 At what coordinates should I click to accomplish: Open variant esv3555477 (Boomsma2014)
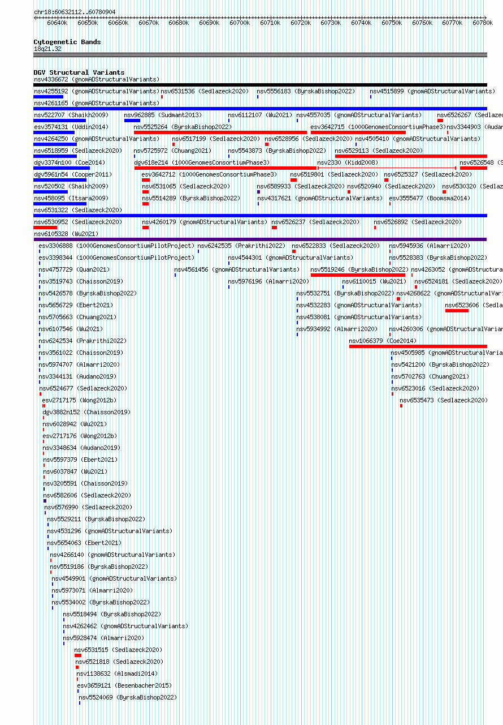[x=430, y=198]
